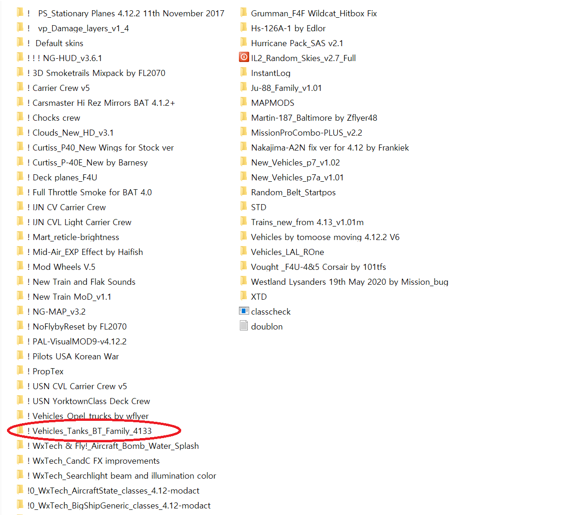Select Nakajima-A2N fix ver for 4.12 by Frankiek
578x515 pixels.
coord(330,148)
